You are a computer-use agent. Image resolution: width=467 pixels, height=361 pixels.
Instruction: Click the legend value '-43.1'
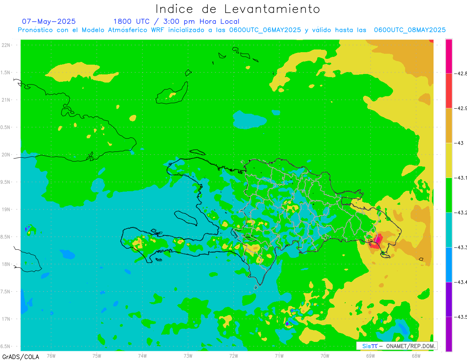point(461,178)
